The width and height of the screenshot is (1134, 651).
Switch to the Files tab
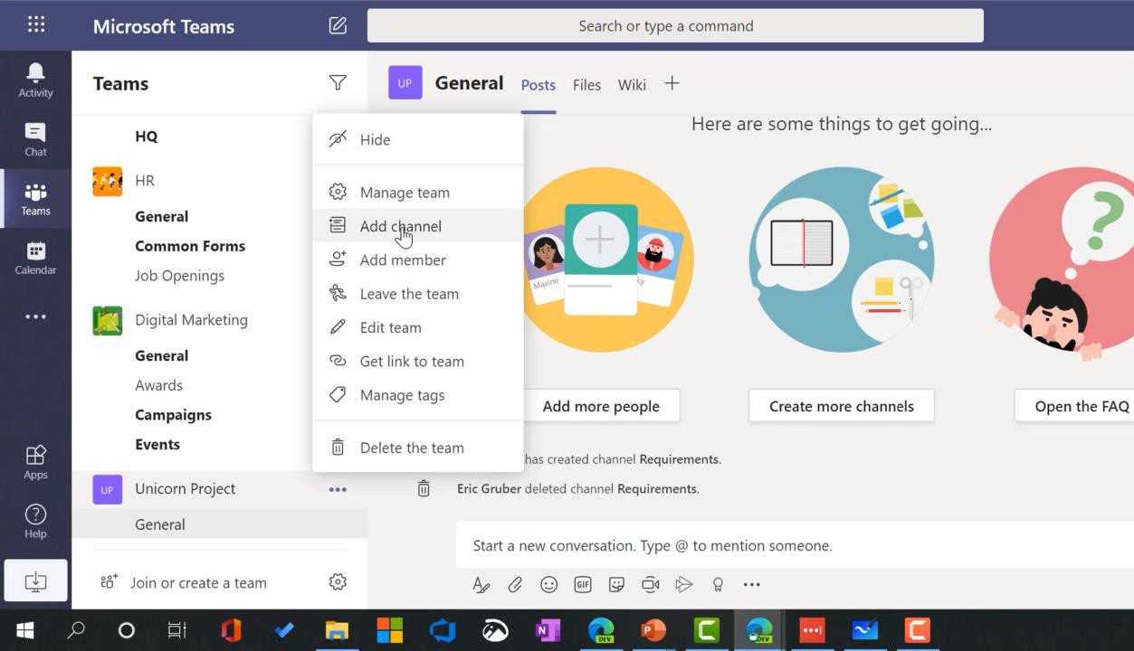(x=586, y=85)
